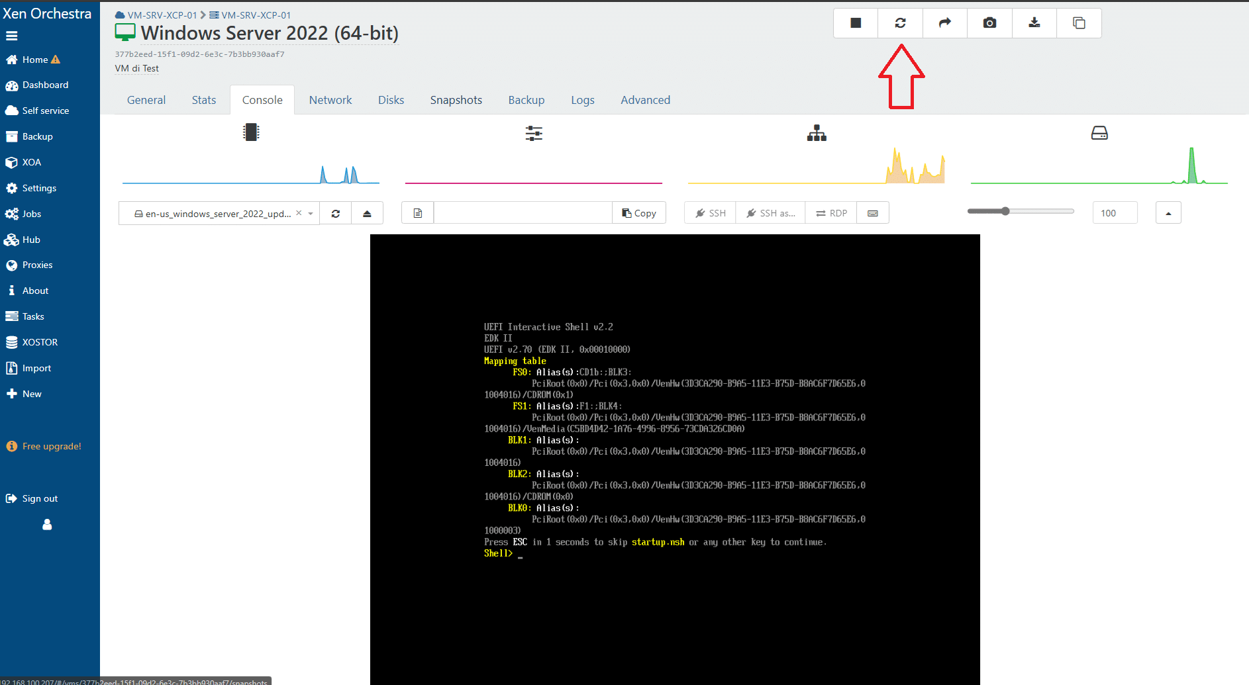Refresh the ISO list next to CD selector
The width and height of the screenshot is (1249, 685).
tap(336, 213)
